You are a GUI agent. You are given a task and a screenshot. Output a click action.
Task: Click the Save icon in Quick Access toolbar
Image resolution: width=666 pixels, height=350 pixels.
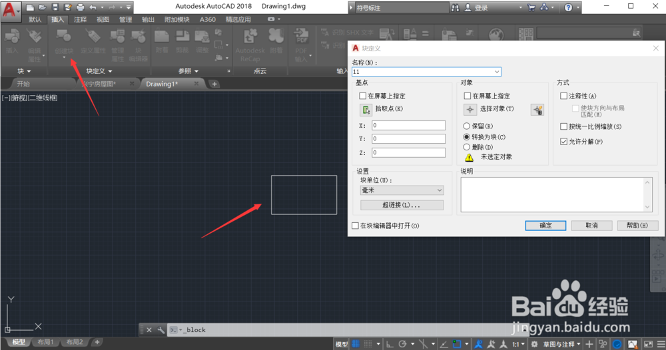(x=55, y=7)
